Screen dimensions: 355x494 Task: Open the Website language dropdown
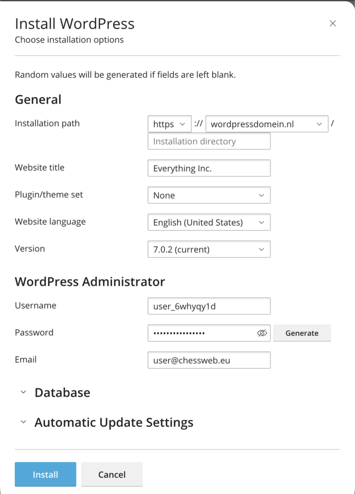tap(209, 222)
